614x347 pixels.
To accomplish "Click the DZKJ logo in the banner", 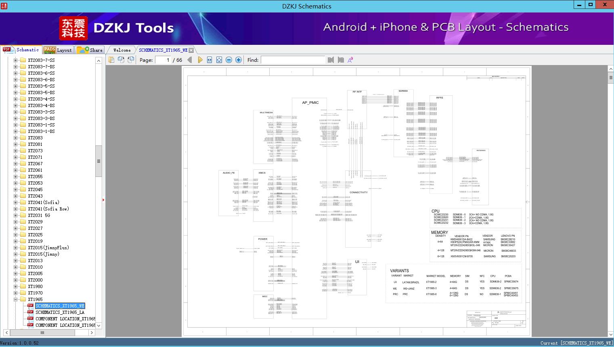I will click(73, 28).
